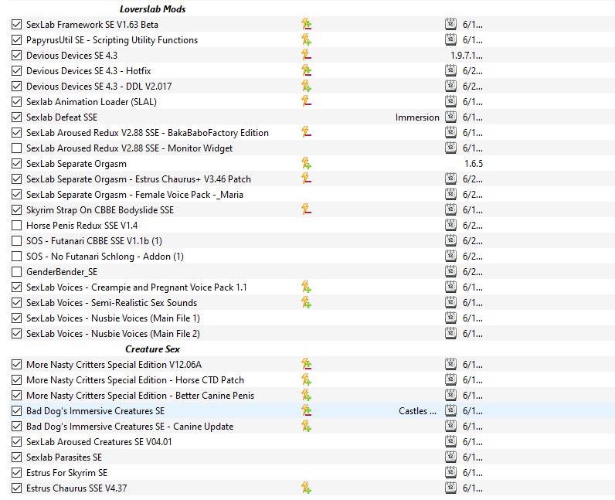Select SexLab Voices - Nusbie Voices (Main File 1)
615x500 pixels.
[x=113, y=318]
